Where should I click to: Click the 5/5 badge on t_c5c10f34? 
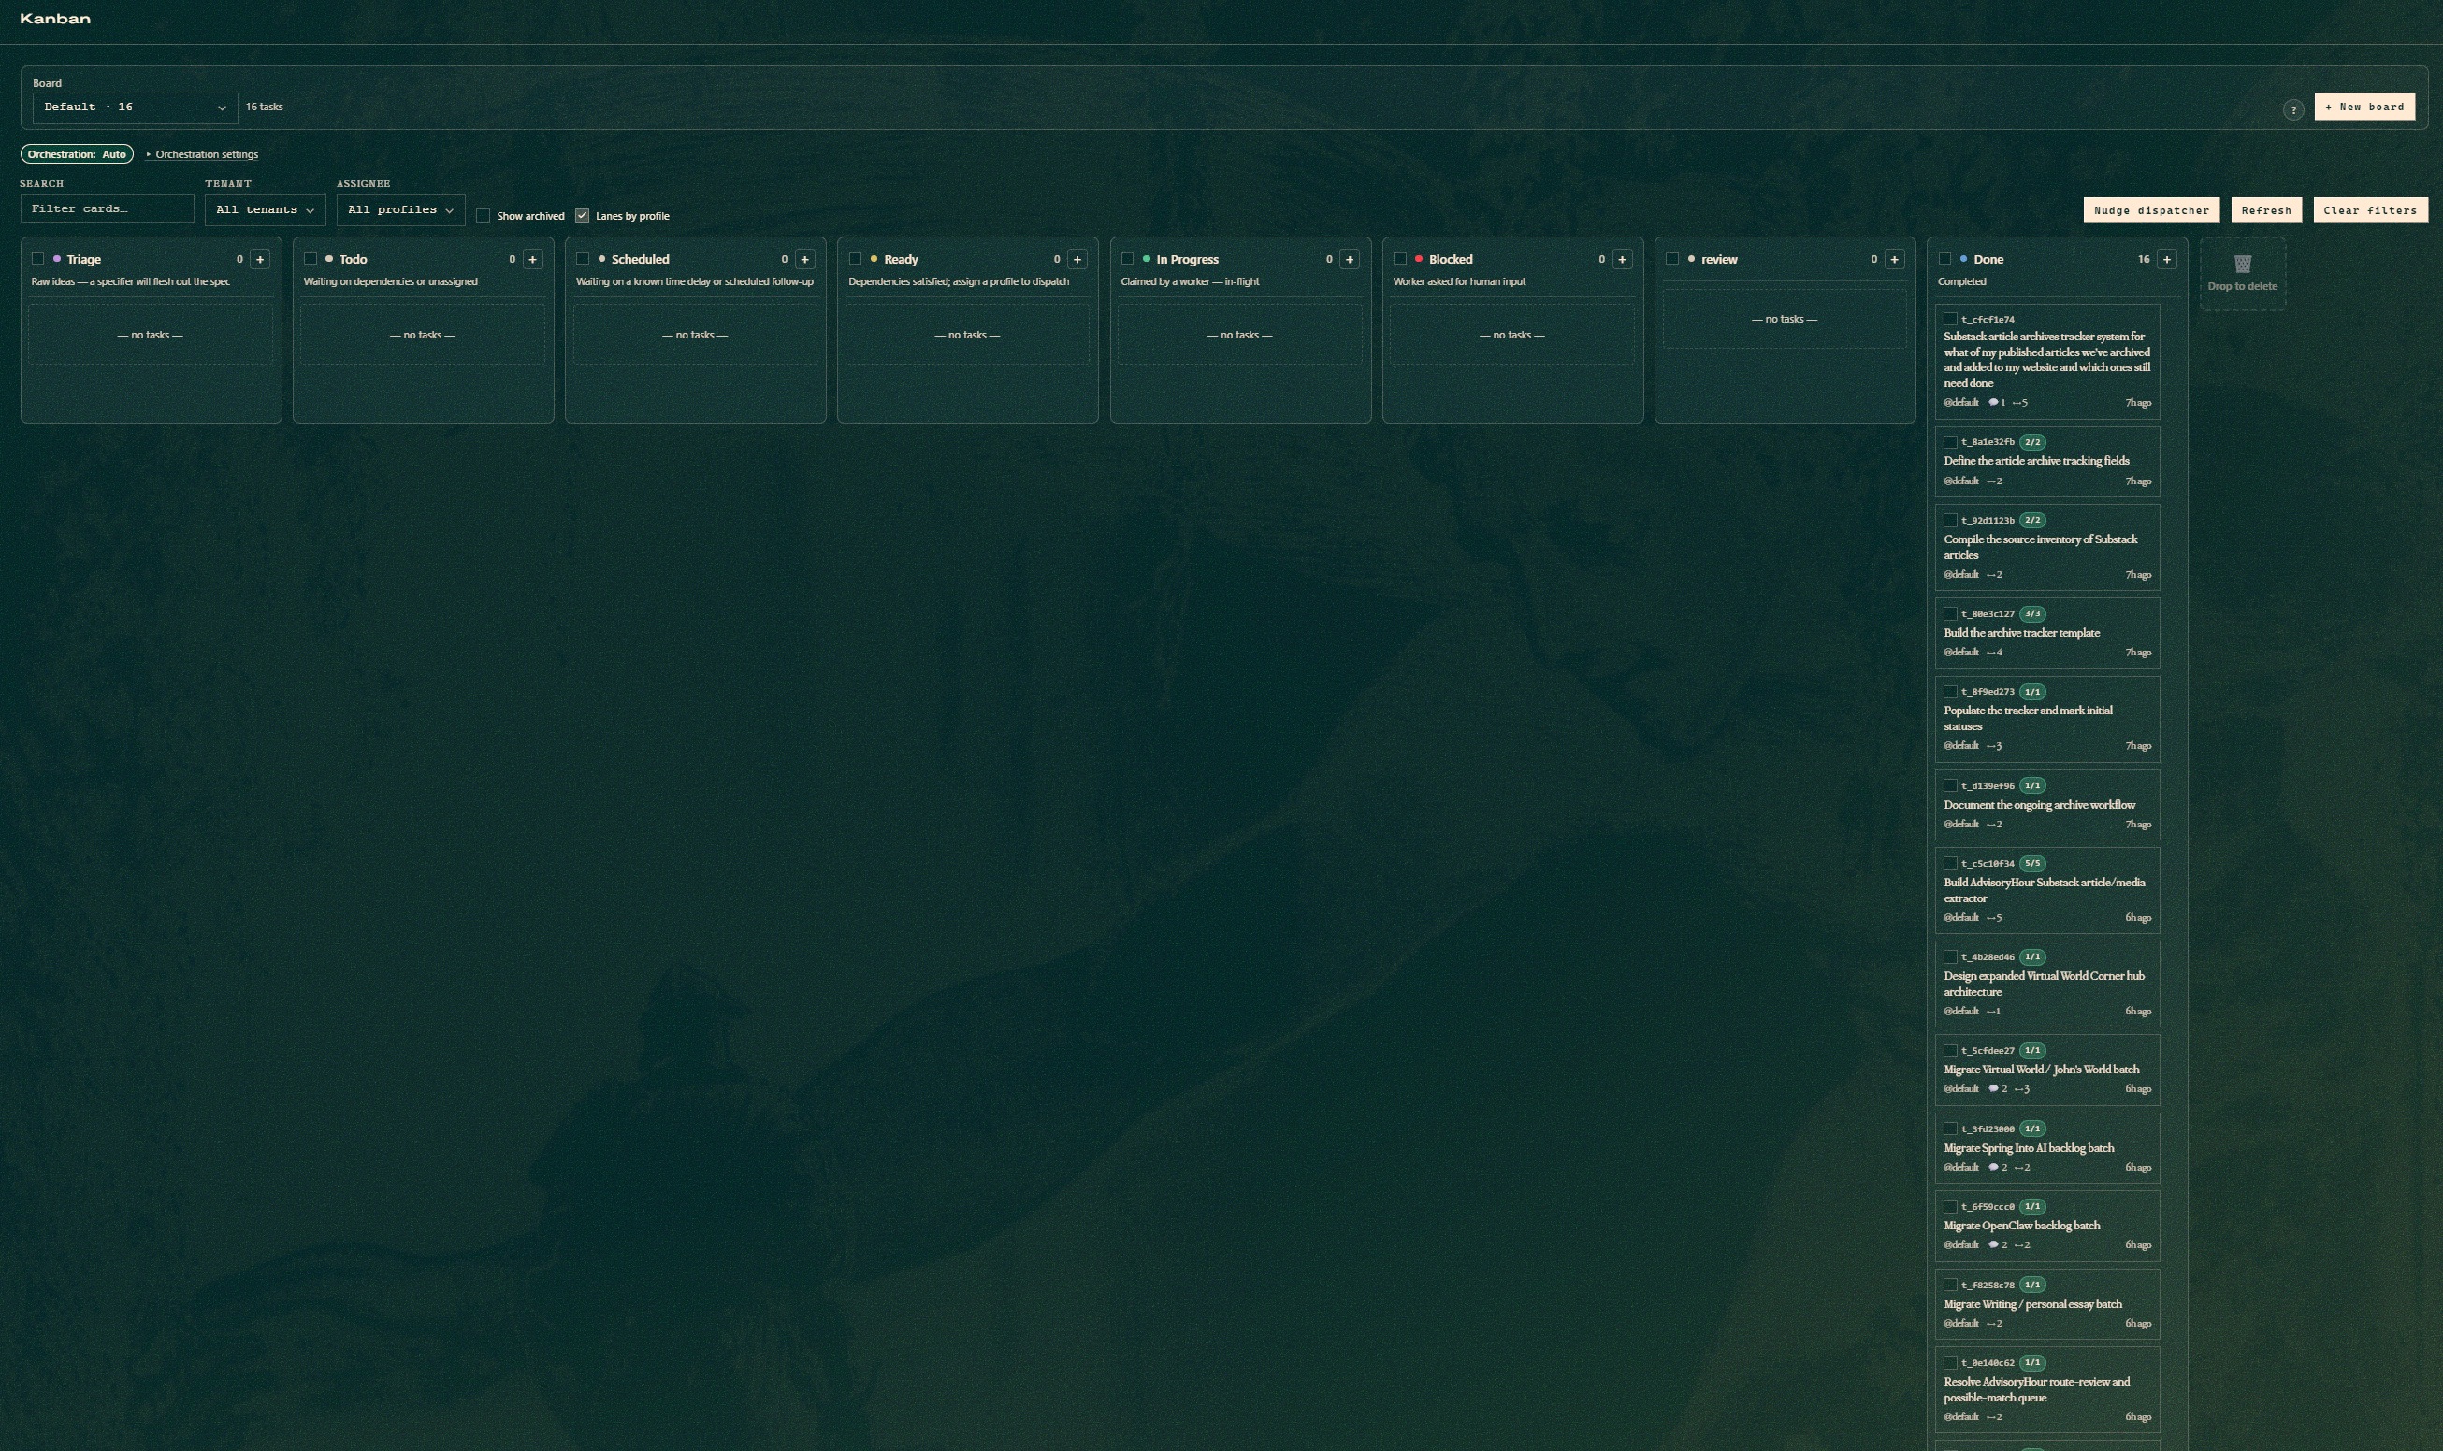[2032, 863]
